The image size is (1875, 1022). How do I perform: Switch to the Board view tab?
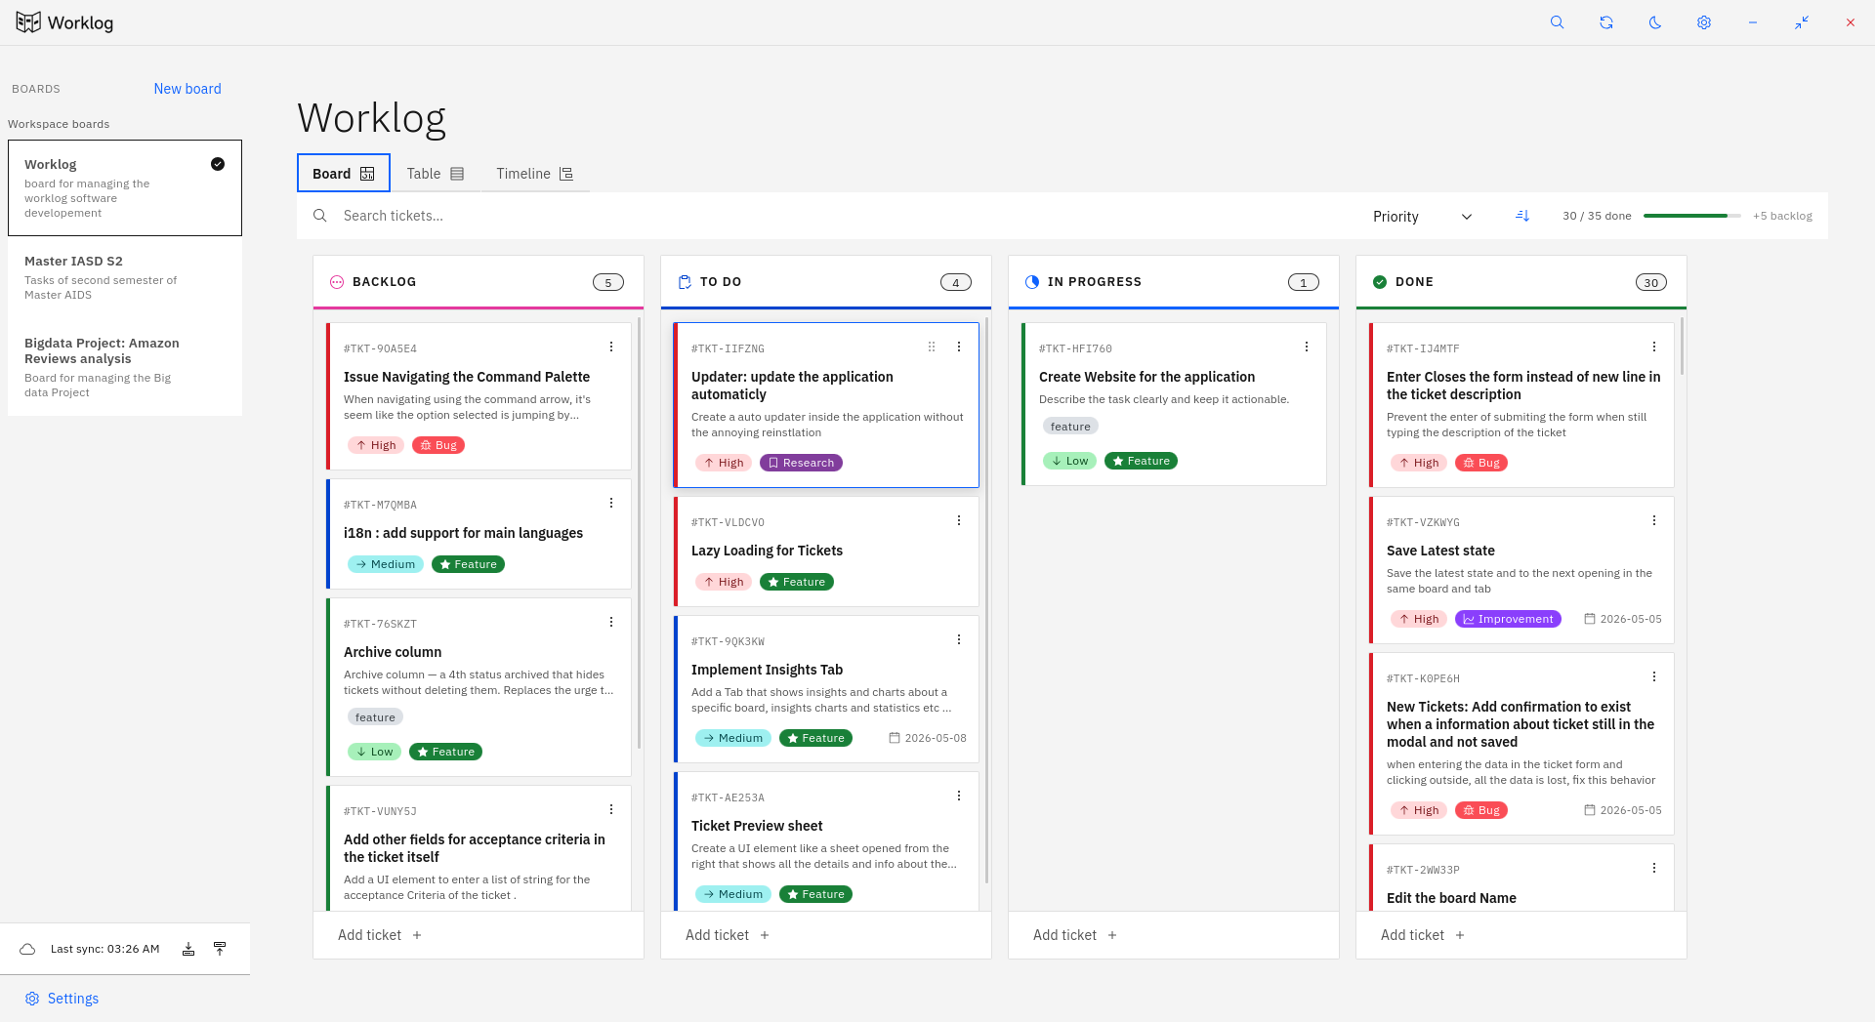point(344,174)
